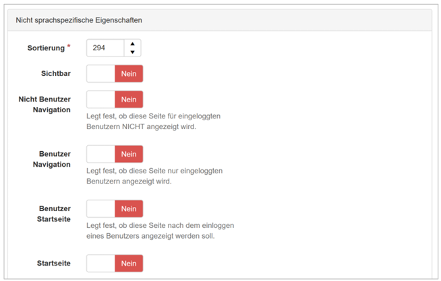Decrease the Sortierung value with down arrow
The width and height of the screenshot is (441, 281).
tap(133, 52)
